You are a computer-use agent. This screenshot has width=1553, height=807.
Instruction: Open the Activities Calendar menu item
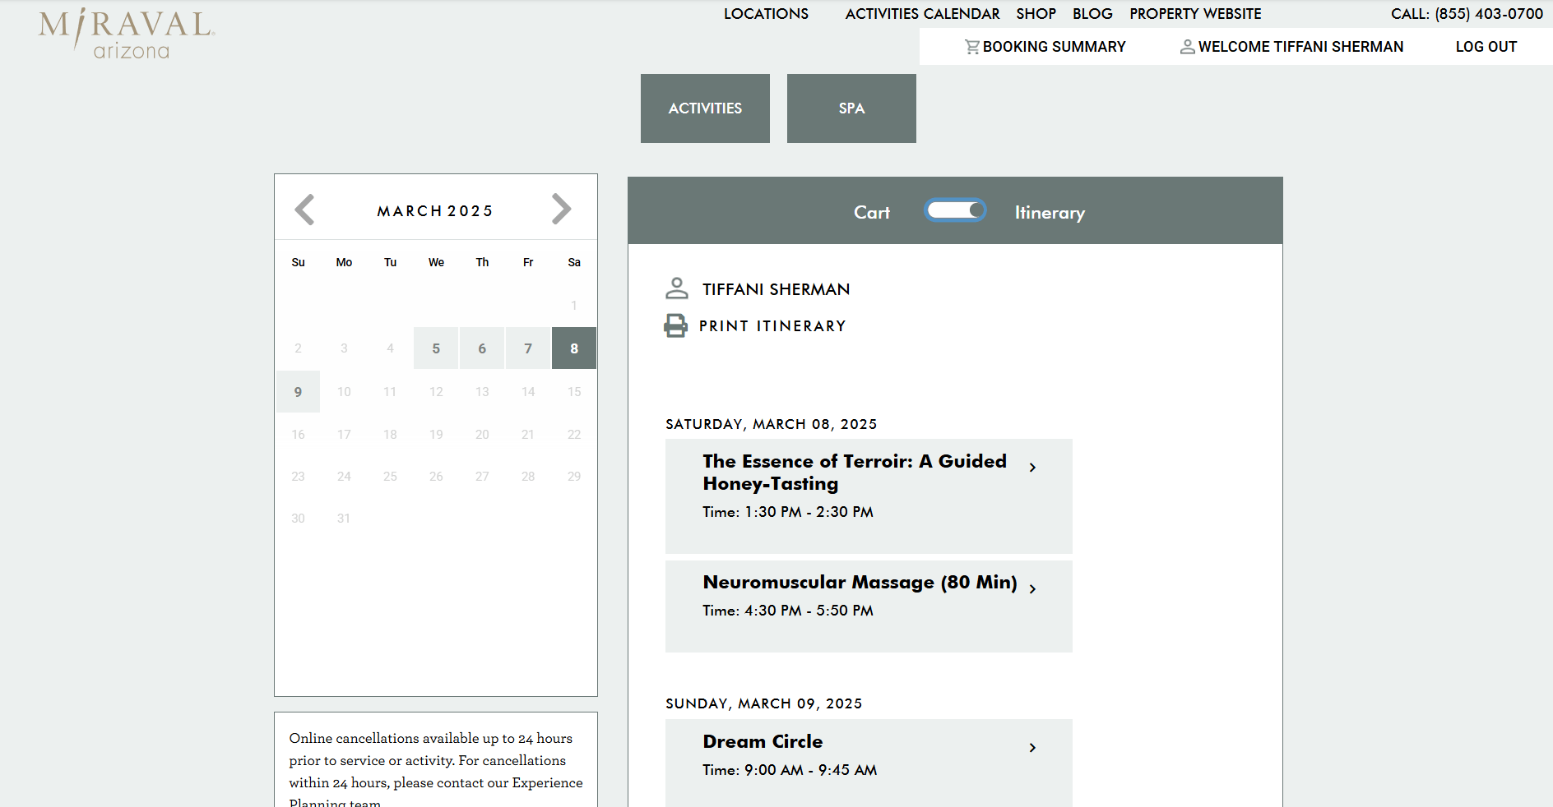(x=922, y=13)
